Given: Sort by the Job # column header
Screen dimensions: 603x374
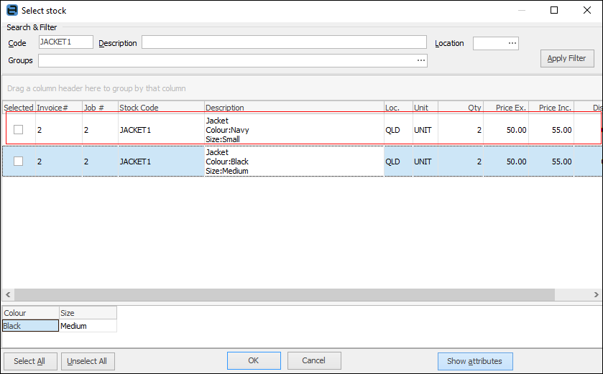Looking at the screenshot, I should point(100,108).
